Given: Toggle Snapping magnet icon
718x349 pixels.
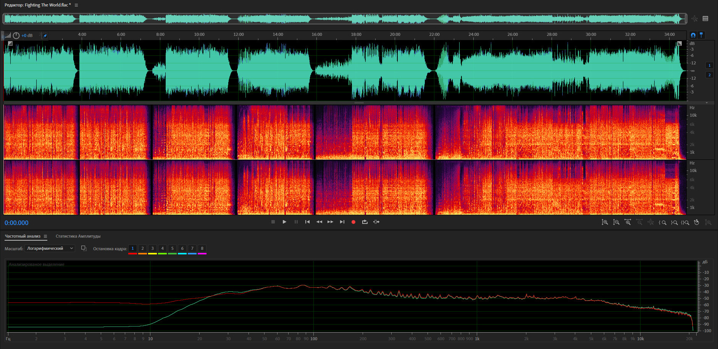Looking at the screenshot, I should (x=693, y=35).
